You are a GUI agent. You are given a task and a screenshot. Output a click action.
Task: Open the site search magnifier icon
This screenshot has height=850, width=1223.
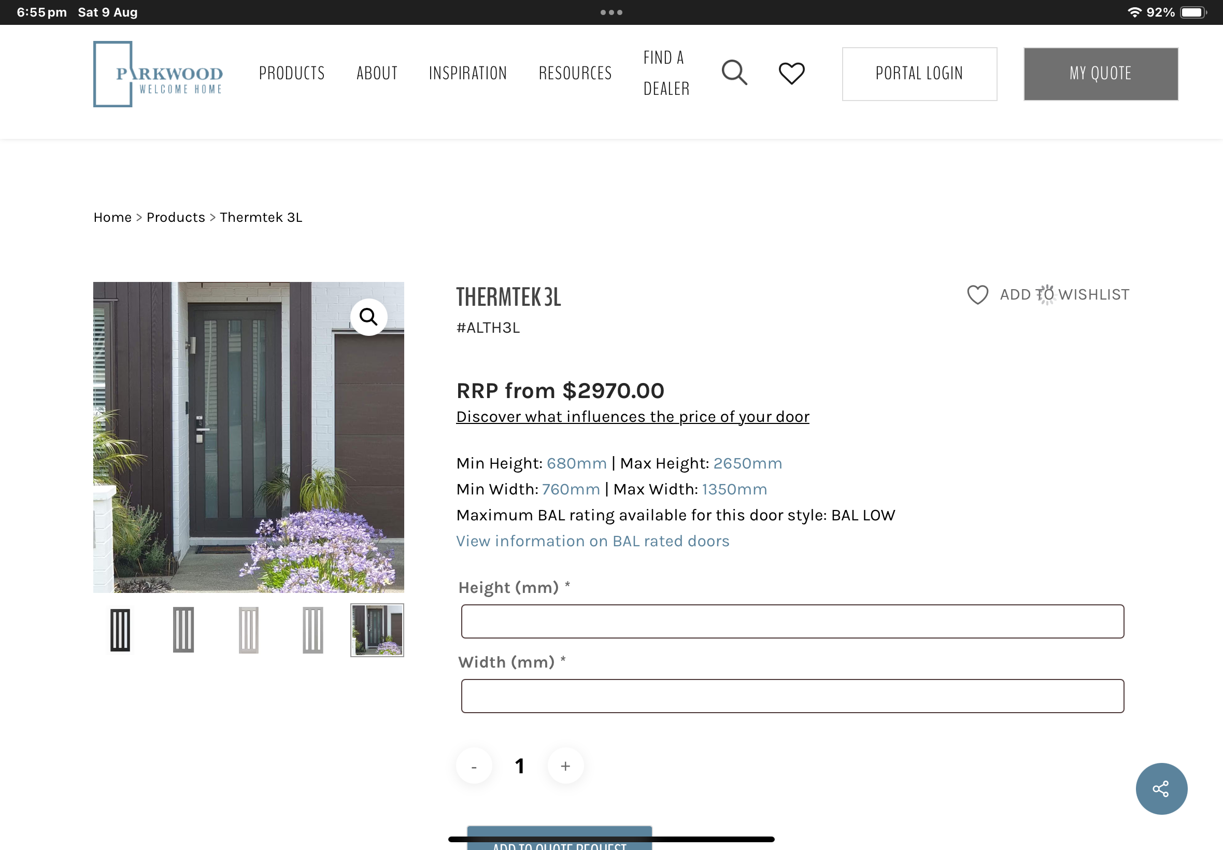(734, 73)
